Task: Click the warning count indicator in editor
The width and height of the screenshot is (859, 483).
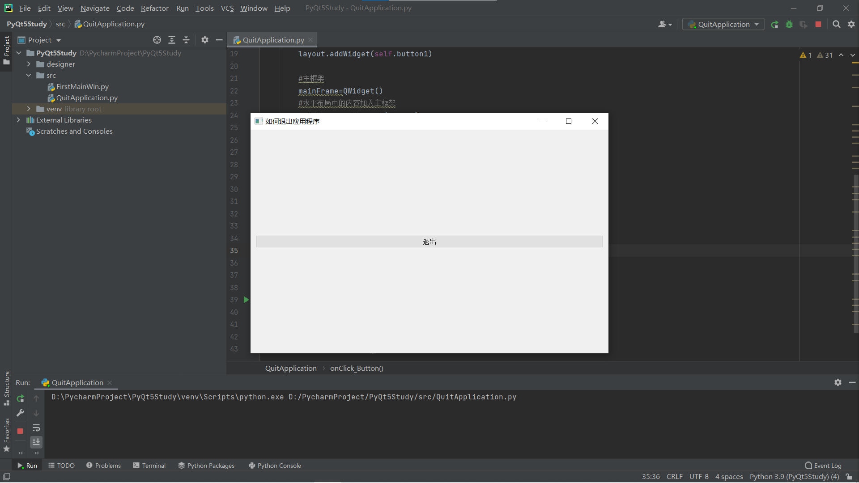Action: coord(806,55)
